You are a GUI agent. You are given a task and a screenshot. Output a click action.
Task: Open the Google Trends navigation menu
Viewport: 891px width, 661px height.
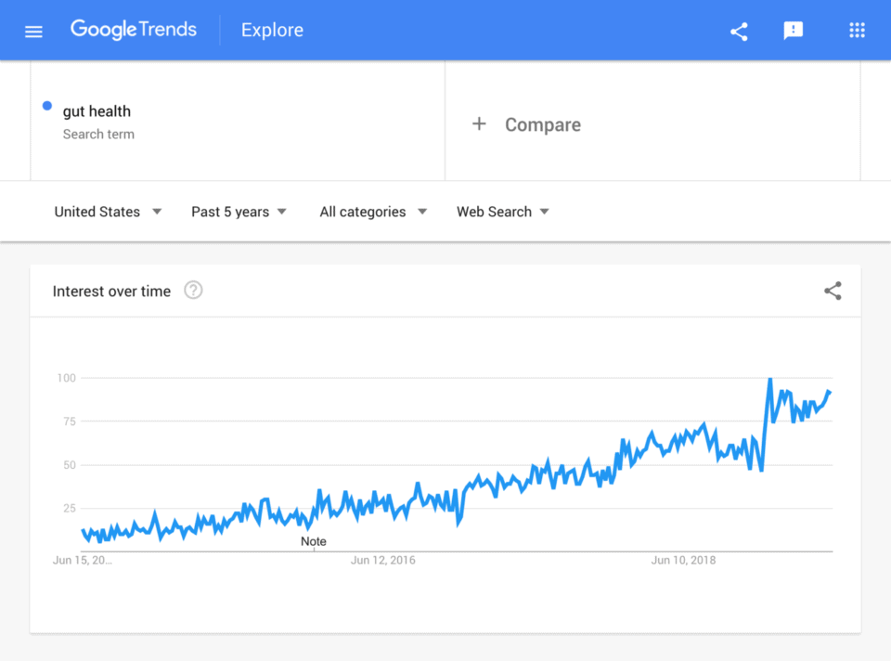(x=33, y=30)
